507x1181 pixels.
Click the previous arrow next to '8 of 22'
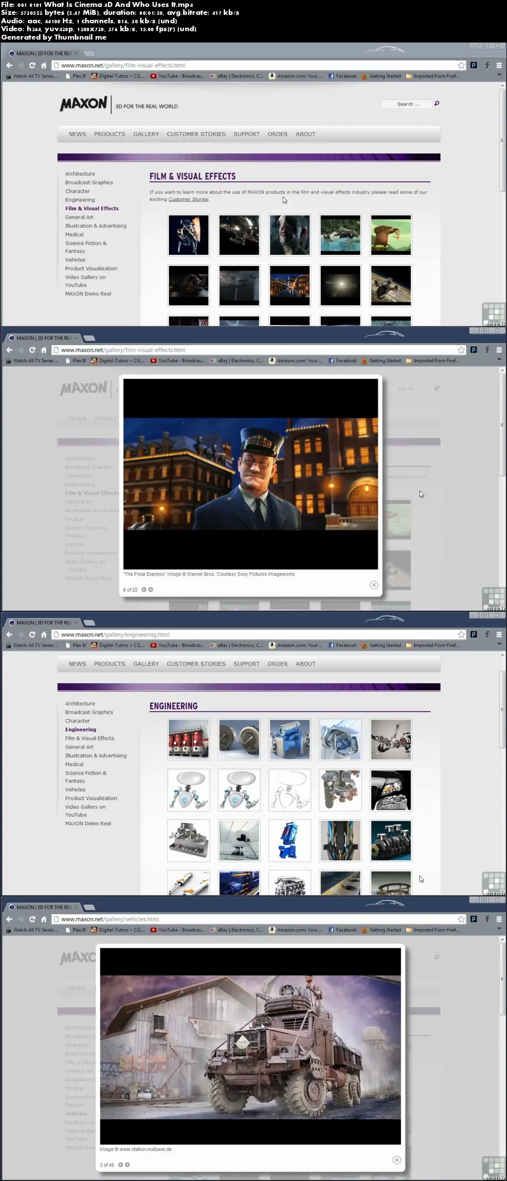click(x=144, y=590)
